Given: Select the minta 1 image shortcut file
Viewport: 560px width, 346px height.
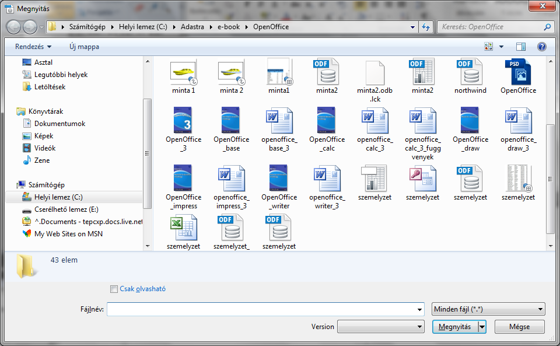Looking at the screenshot, I should (x=184, y=76).
